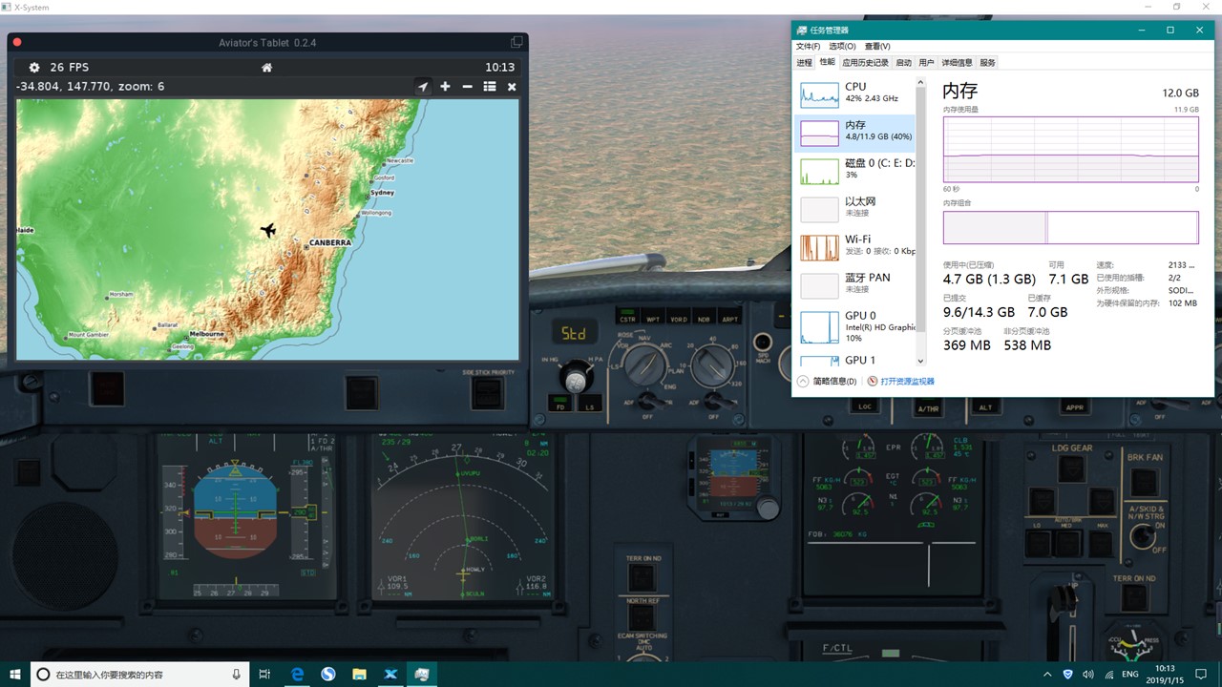Click the baro setting knob
Screen dimensions: 1222x687
pyautogui.click(x=577, y=380)
